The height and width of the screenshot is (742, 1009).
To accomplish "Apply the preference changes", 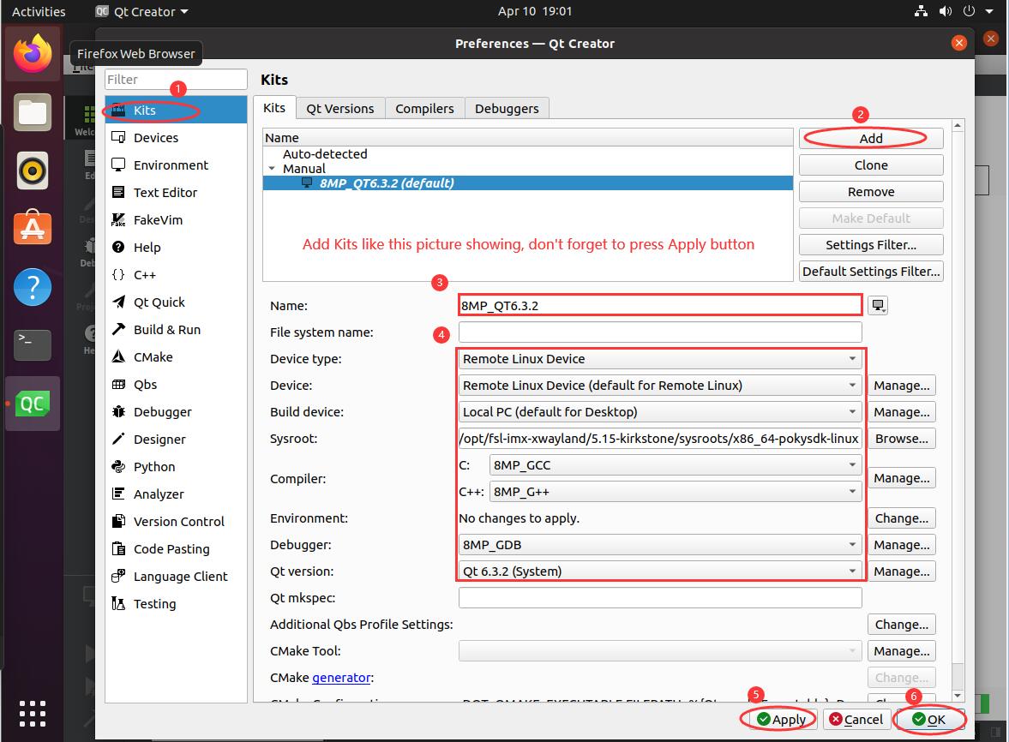I will pos(781,719).
